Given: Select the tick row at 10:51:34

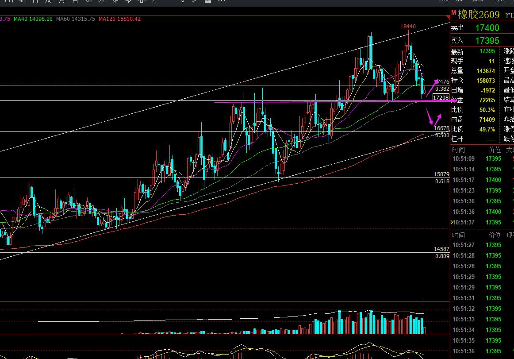Looking at the screenshot, I should tap(482, 330).
